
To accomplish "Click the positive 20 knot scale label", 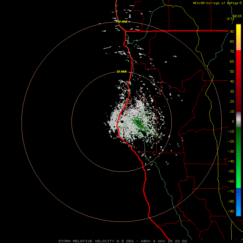I will pos(232,101).
